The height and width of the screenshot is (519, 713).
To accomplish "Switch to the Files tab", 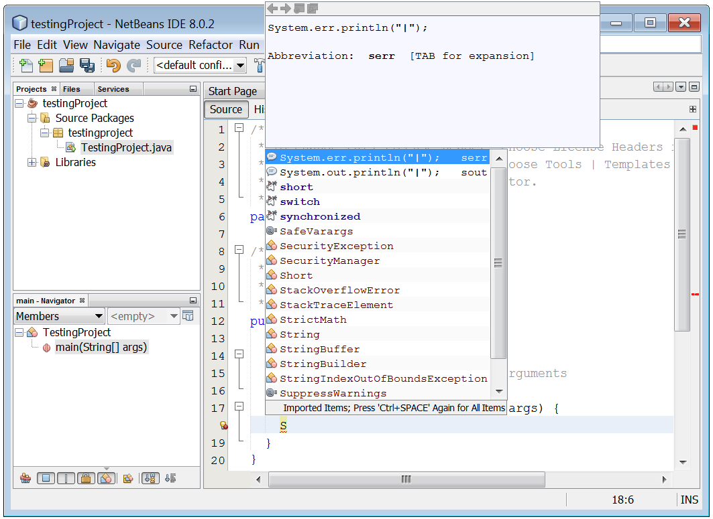I will [71, 89].
